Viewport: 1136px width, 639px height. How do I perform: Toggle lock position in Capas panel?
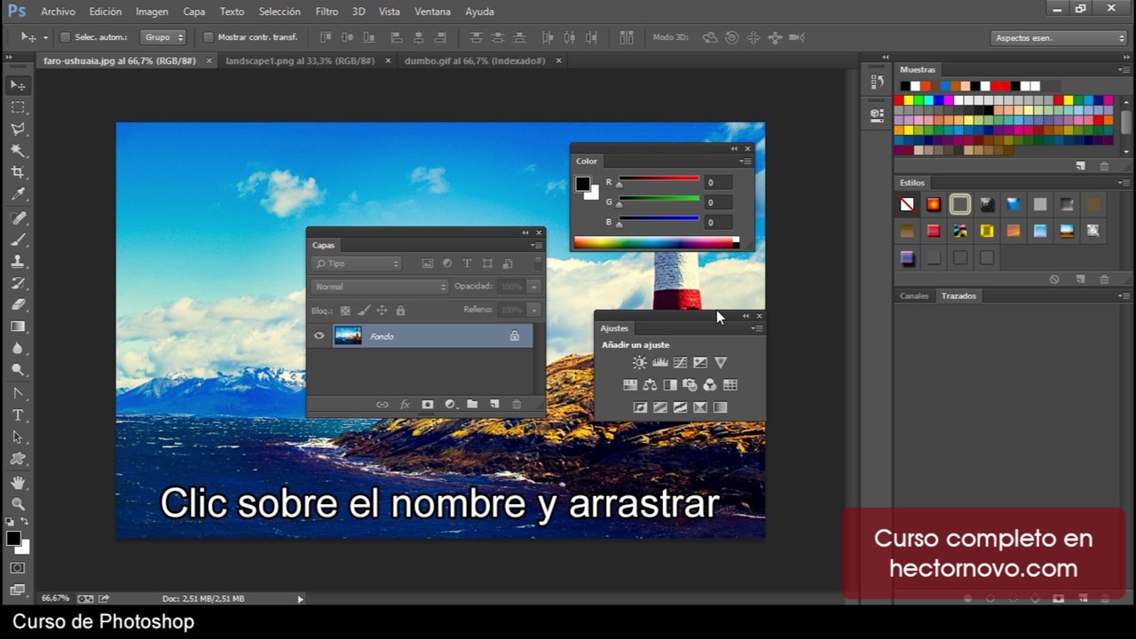tap(382, 311)
